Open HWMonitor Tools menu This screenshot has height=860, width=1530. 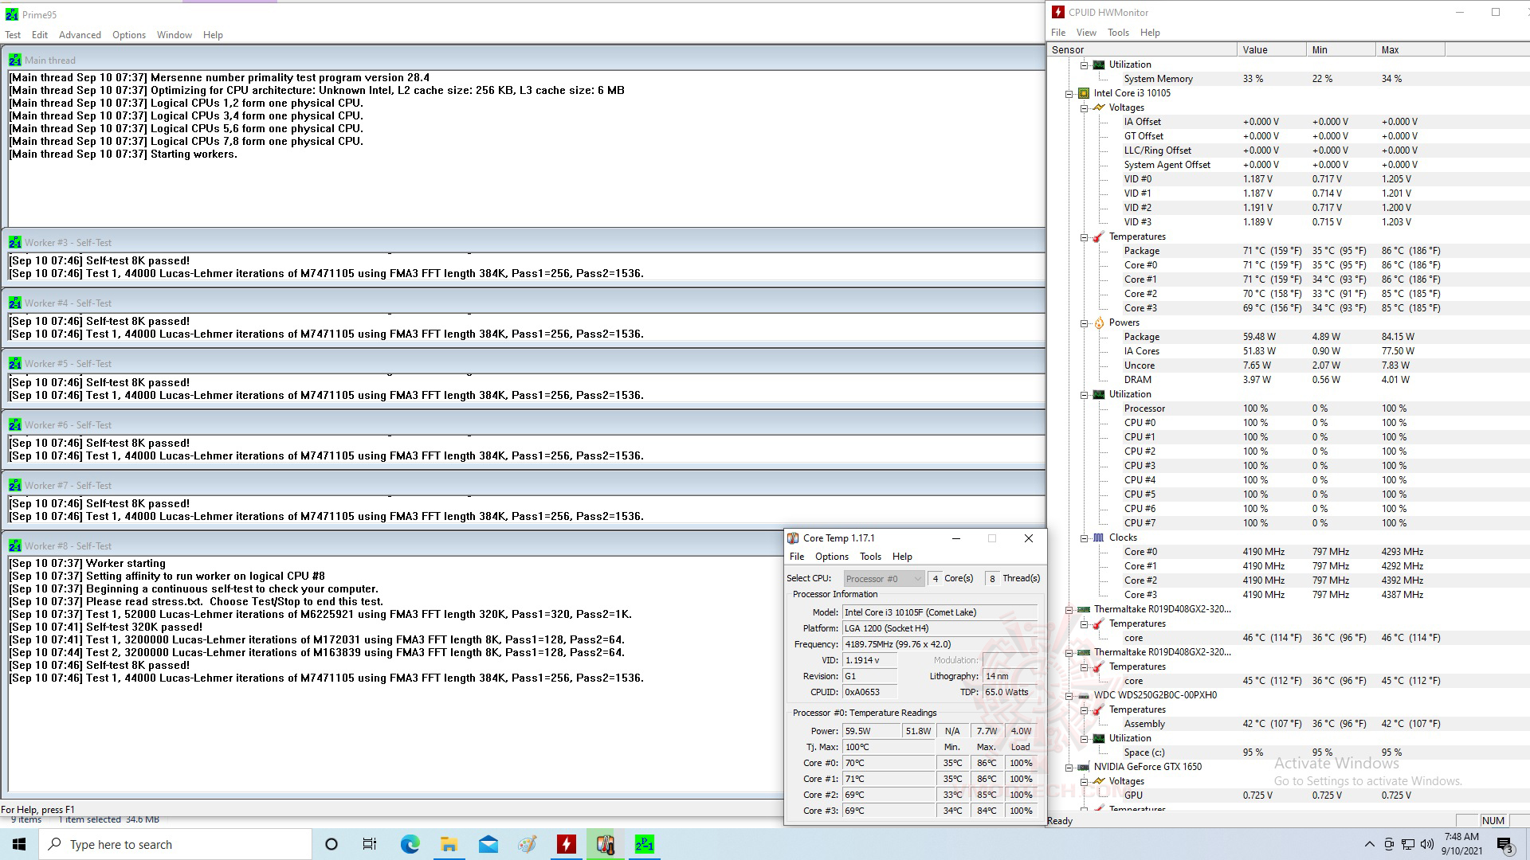point(1117,33)
